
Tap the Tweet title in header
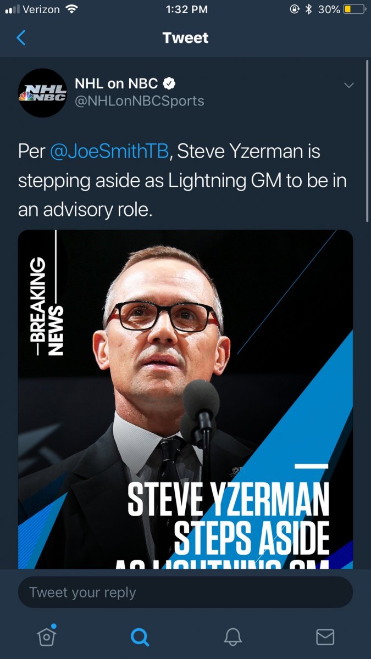[186, 38]
